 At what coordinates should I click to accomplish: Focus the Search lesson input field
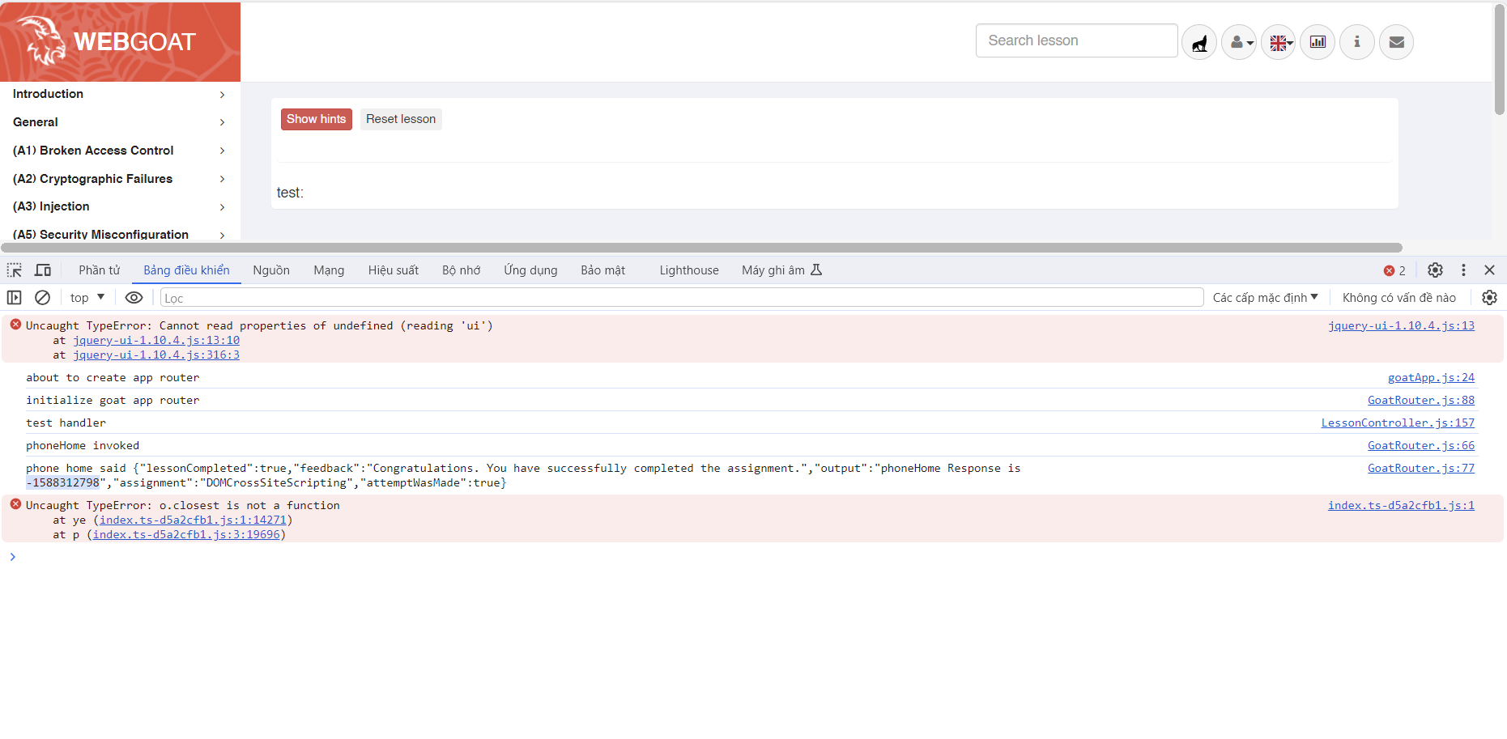tap(1076, 40)
